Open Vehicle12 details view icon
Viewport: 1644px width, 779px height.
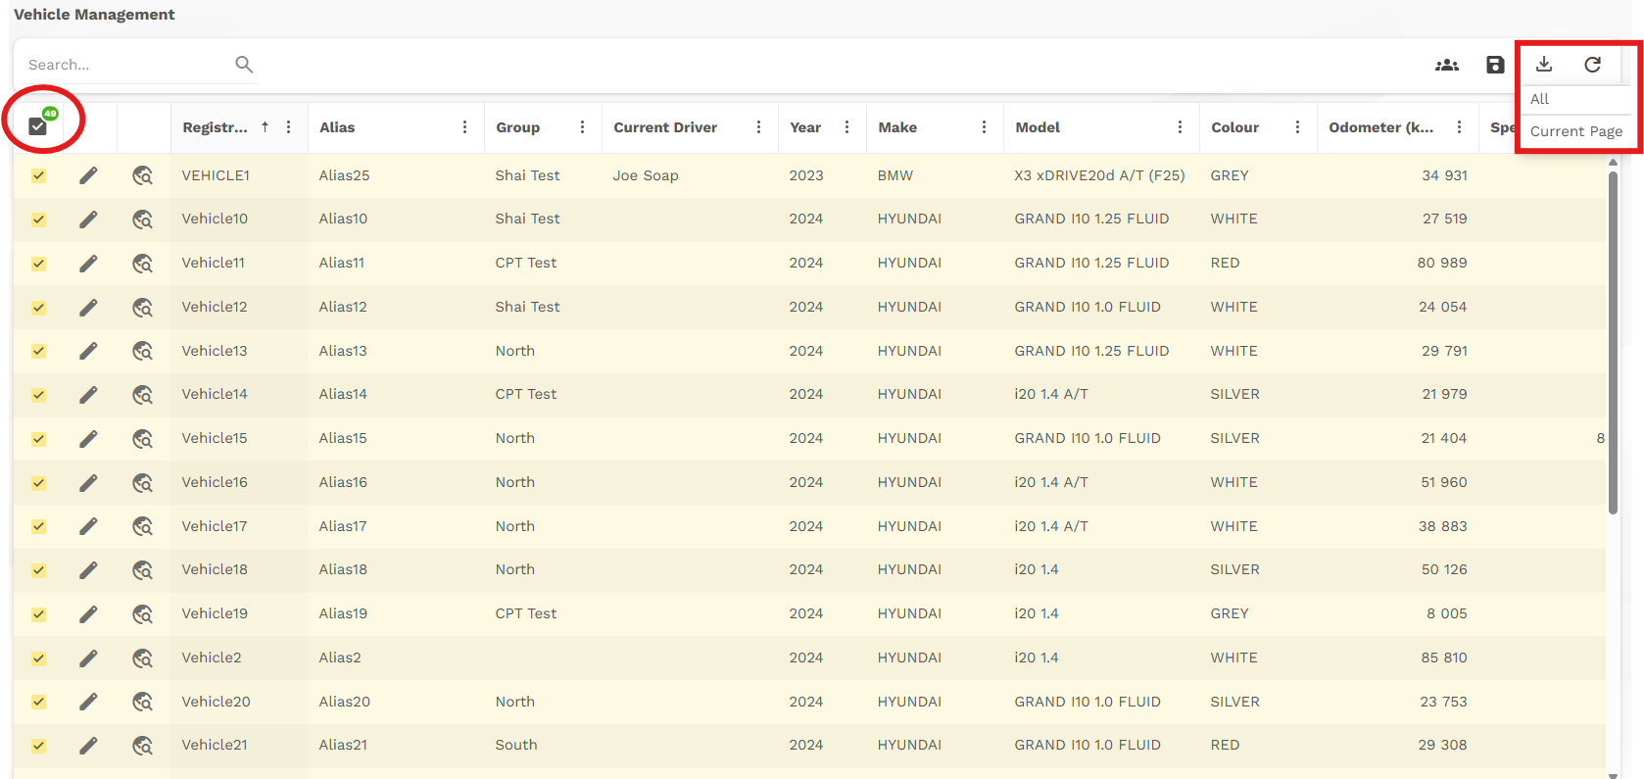(x=143, y=308)
